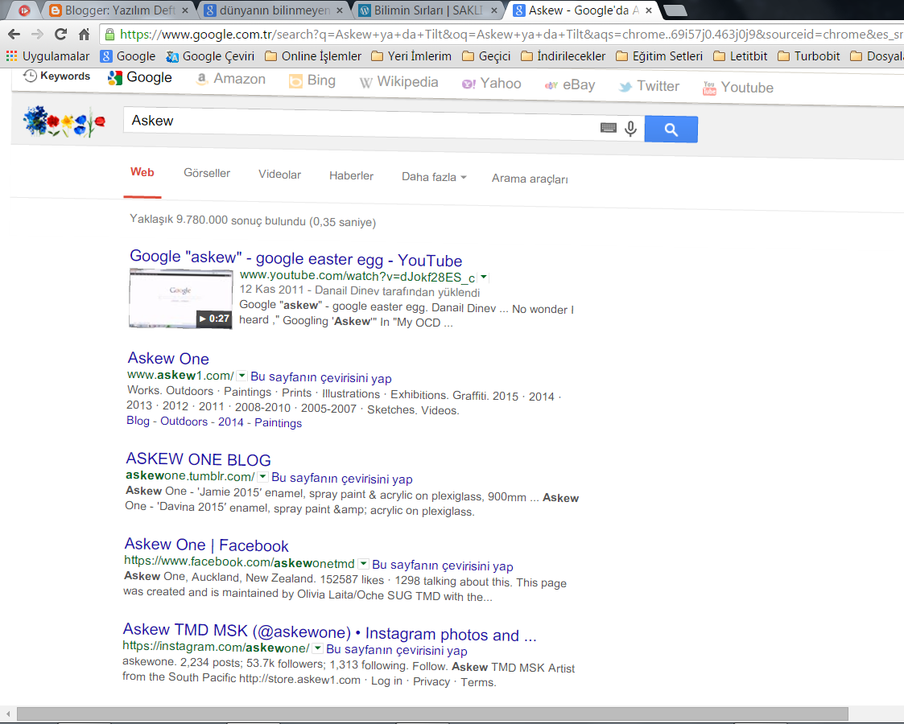The height and width of the screenshot is (724, 904).
Task: Select eBay in the search engine bar
Action: coord(570,85)
